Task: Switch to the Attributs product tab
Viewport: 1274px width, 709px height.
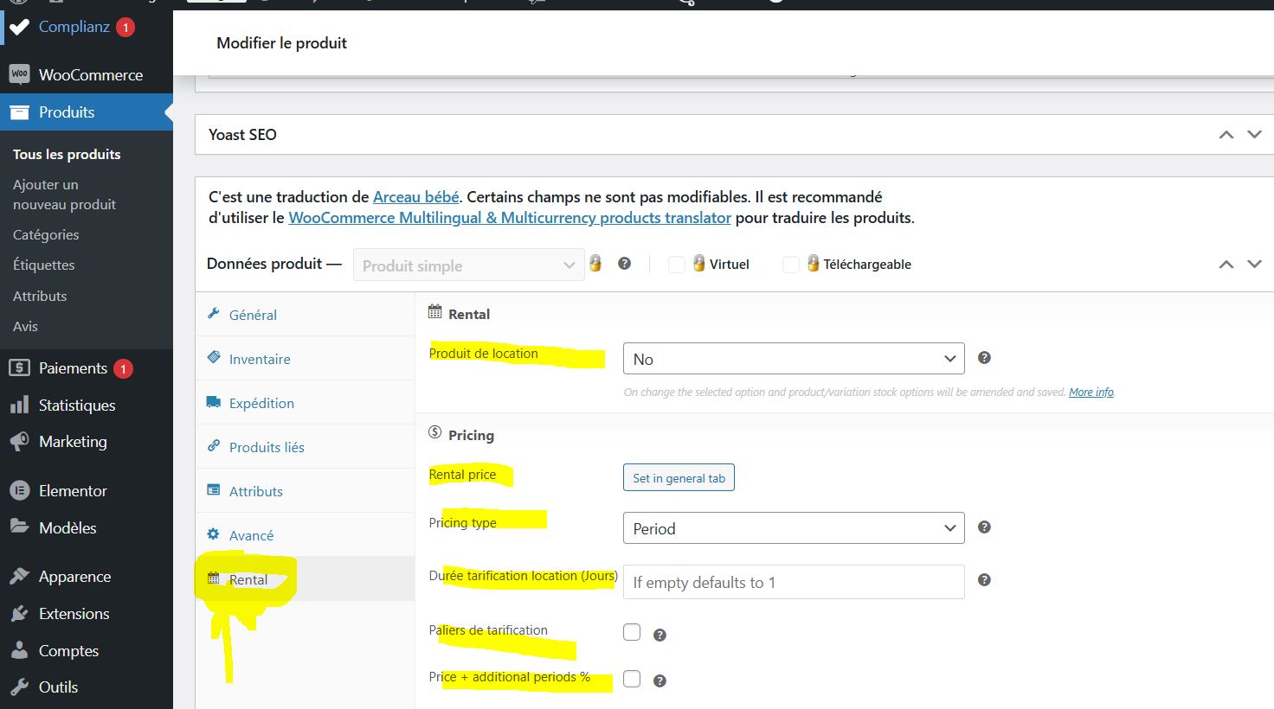Action: 306,491
